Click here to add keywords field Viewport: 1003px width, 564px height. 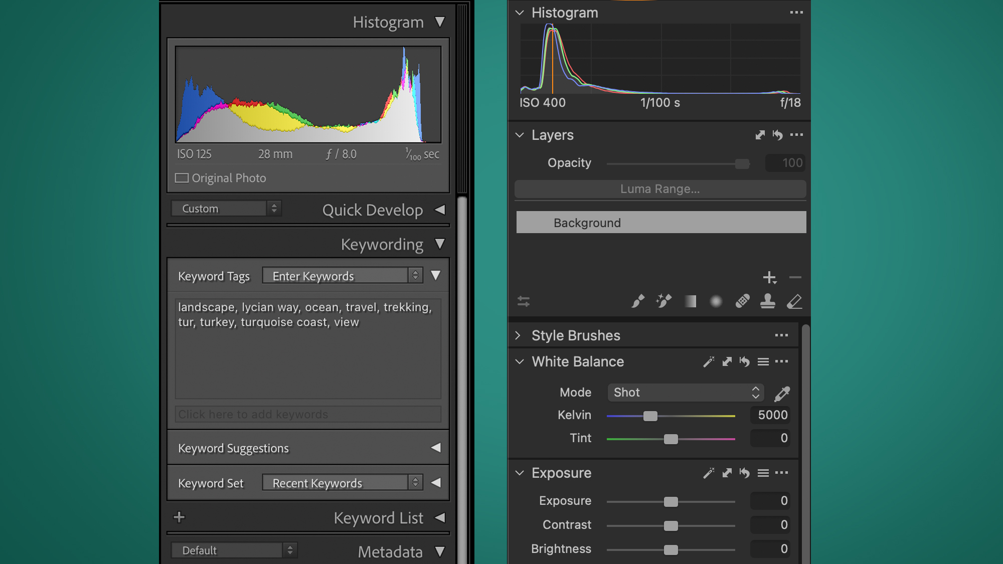308,415
